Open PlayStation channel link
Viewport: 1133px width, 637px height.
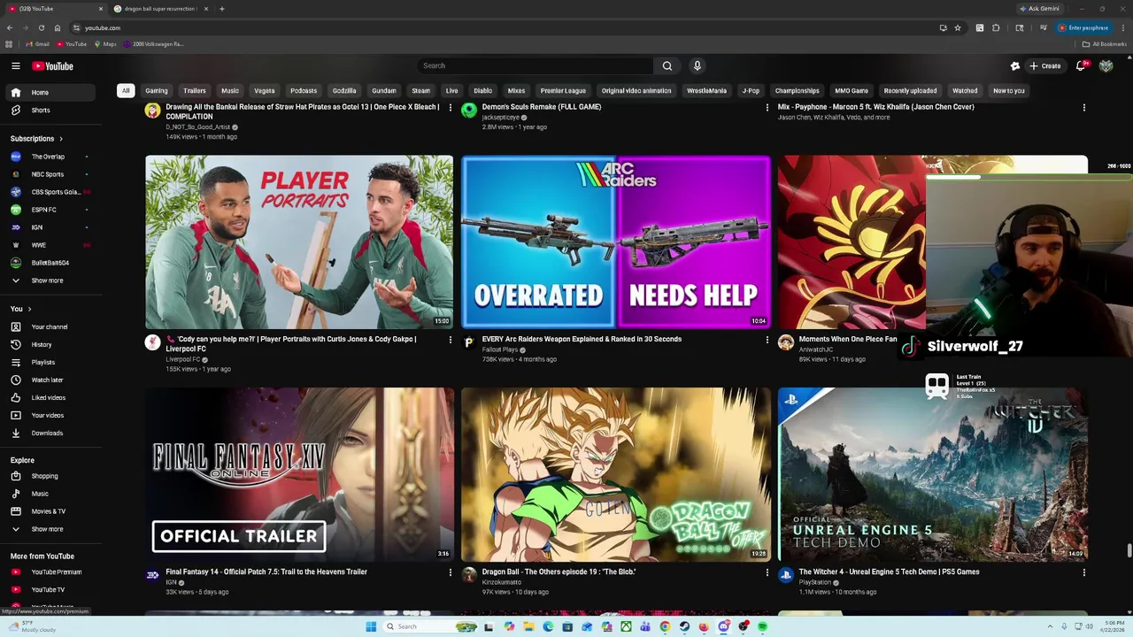click(815, 582)
